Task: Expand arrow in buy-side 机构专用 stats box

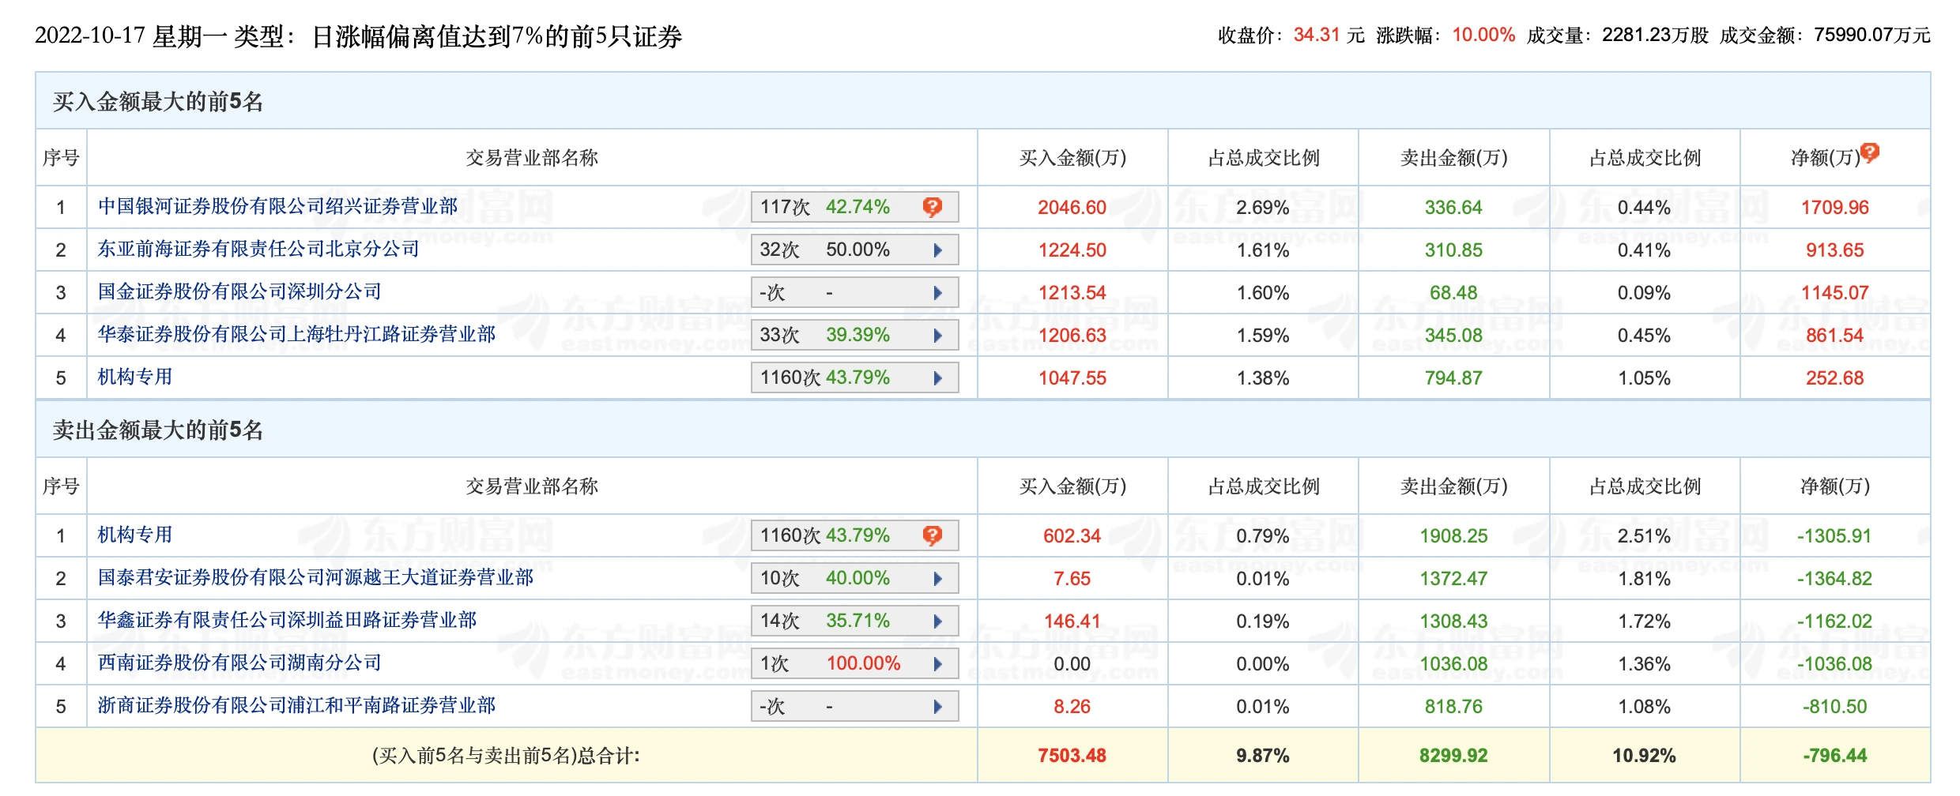Action: click(938, 378)
